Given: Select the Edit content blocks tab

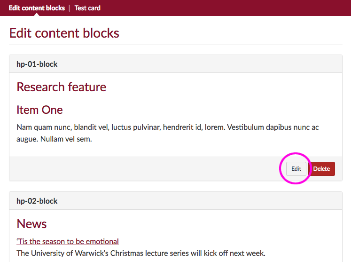Looking at the screenshot, I should 37,8.
